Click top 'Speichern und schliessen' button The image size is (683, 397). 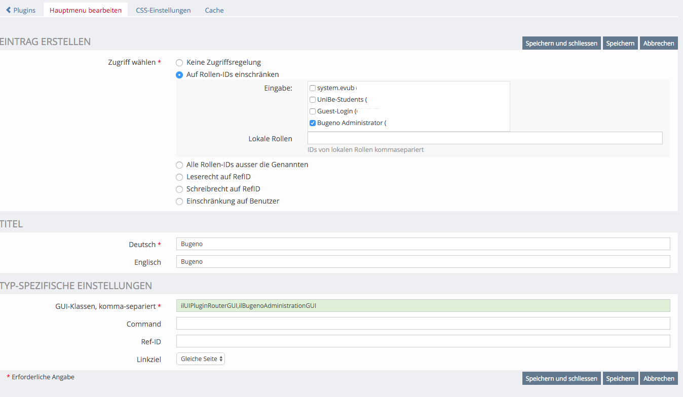561,44
